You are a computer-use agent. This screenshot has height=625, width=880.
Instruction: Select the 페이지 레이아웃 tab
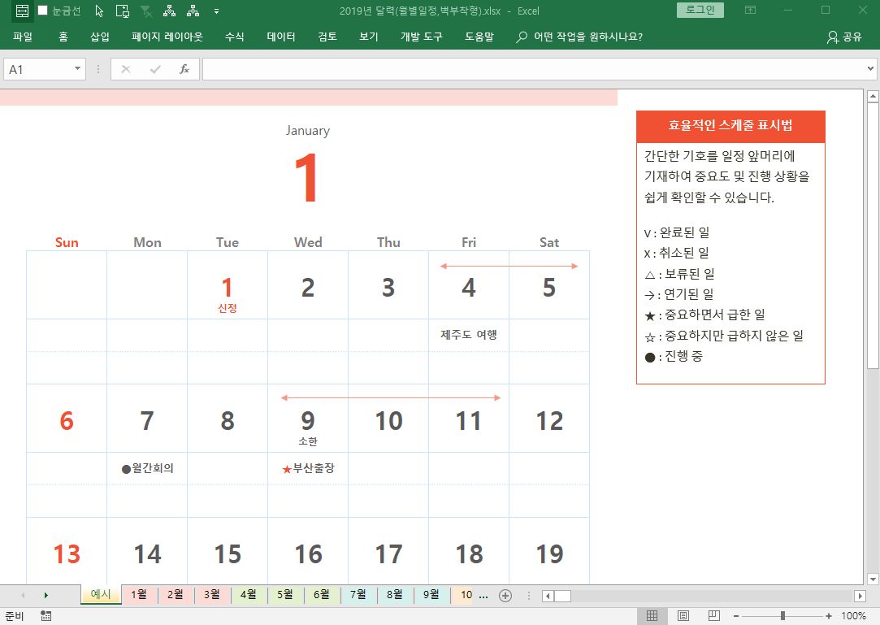(x=167, y=37)
